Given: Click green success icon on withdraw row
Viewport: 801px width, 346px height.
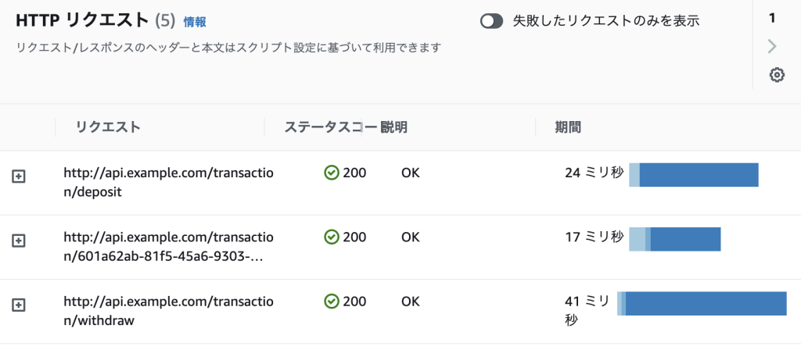Looking at the screenshot, I should point(331,301).
